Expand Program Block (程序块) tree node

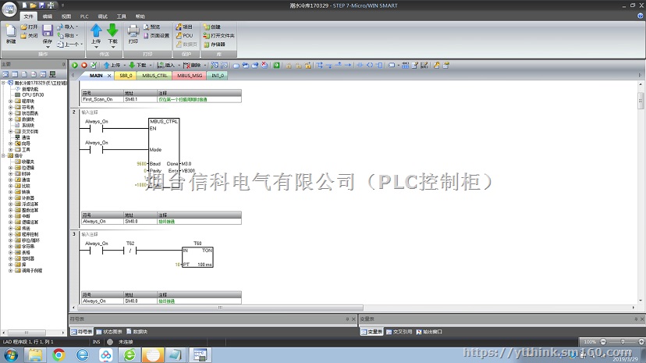click(10, 101)
